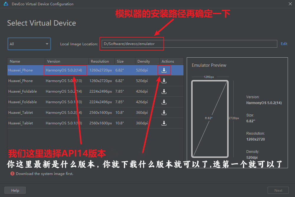Download HarmonyOS 5.0.2(14) Huawei_Foldable image
The image size is (295, 197).
tap(164, 91)
